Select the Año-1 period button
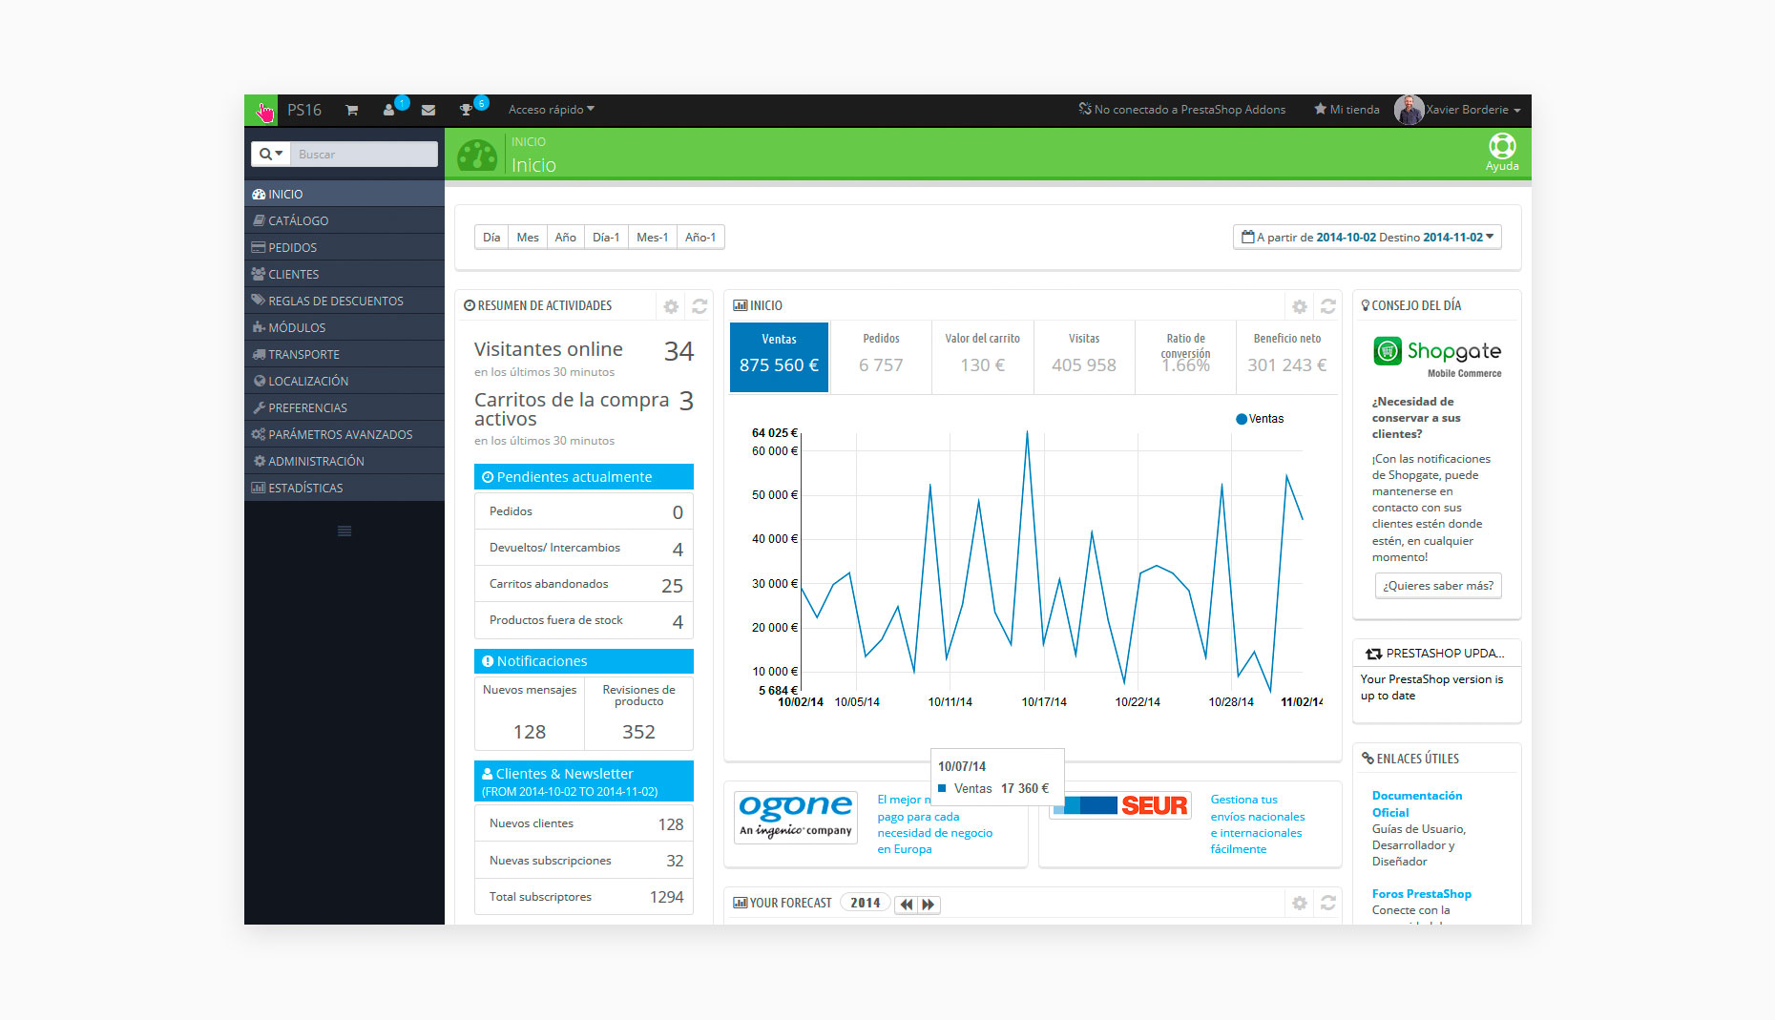Image resolution: width=1775 pixels, height=1020 pixels. pyautogui.click(x=700, y=238)
